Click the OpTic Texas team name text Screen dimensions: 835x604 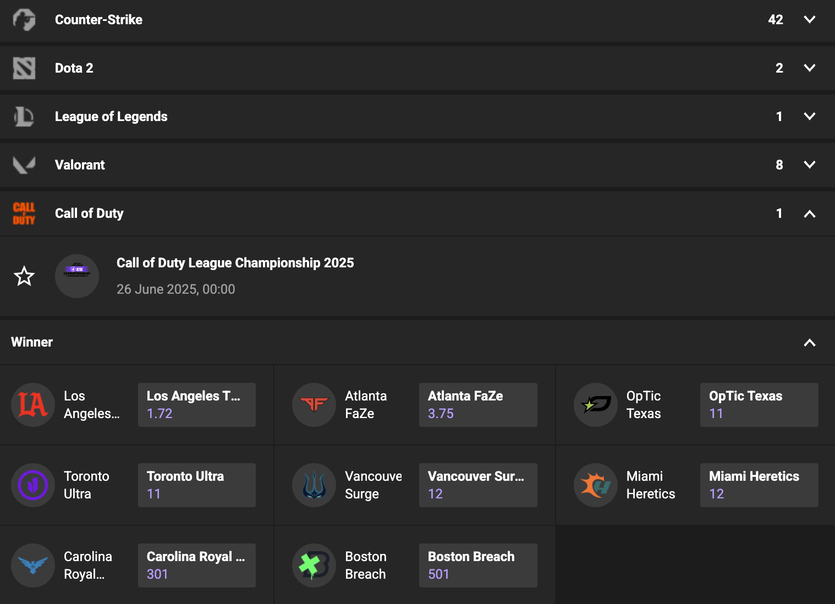point(644,405)
